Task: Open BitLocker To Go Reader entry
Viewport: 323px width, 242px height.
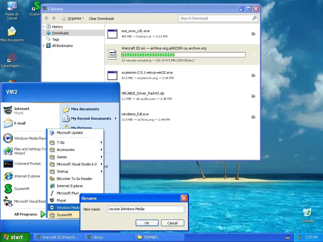Action: 76,179
